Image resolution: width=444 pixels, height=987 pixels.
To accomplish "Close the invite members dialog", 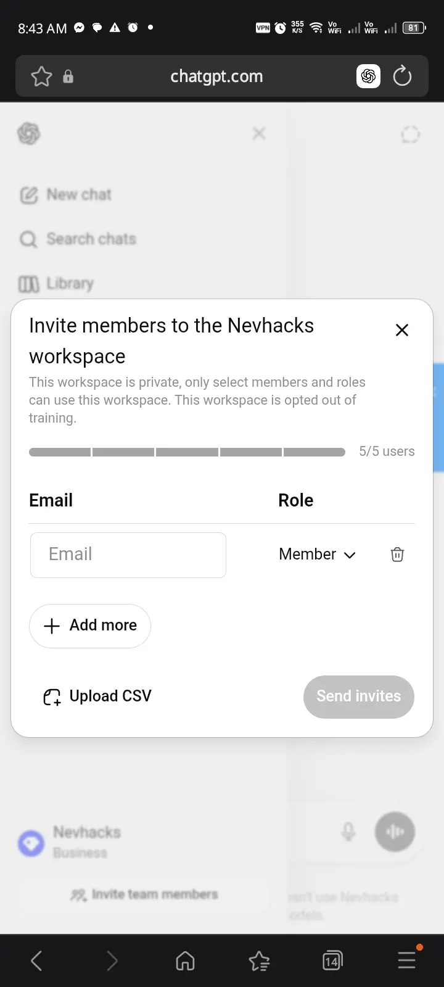I will pos(402,330).
